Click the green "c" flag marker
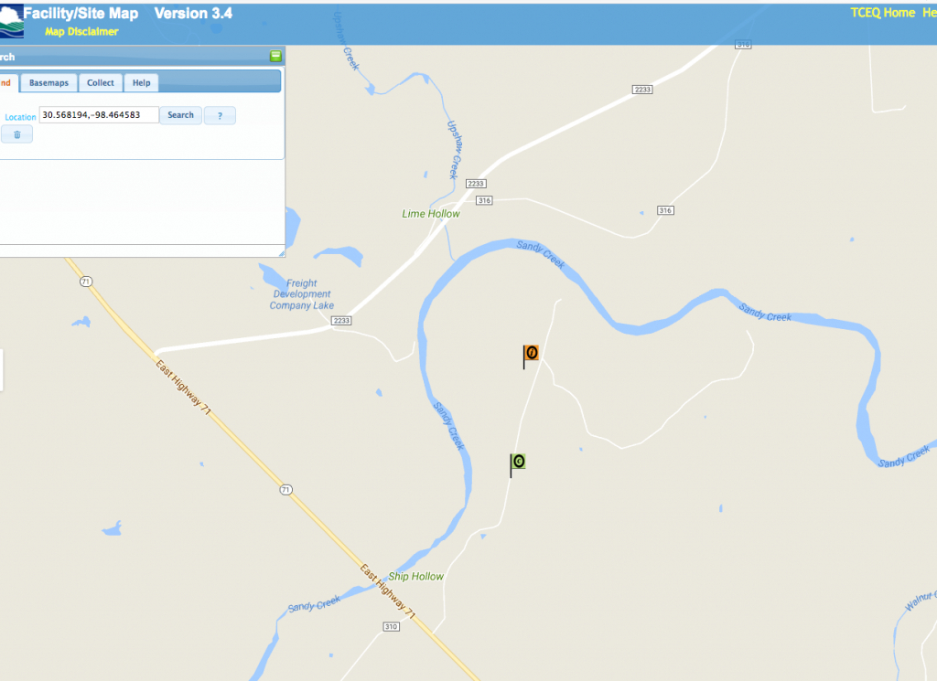Image resolution: width=937 pixels, height=681 pixels. [518, 462]
